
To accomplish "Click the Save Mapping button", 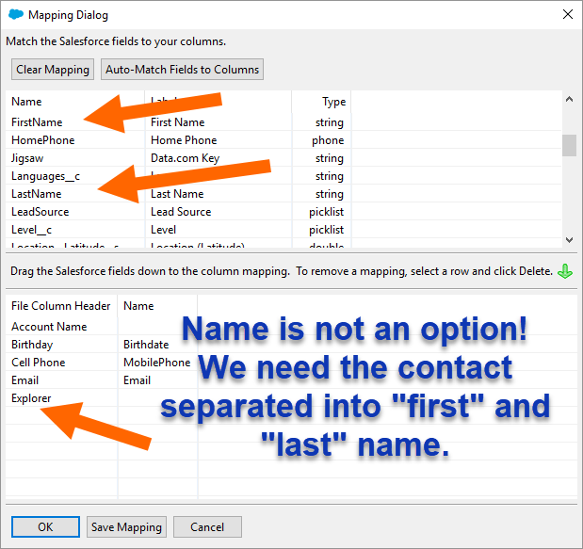I will pos(126,526).
